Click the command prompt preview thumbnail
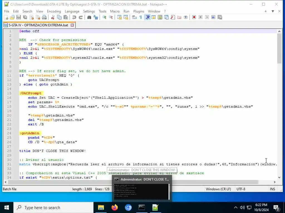This screenshot has width=285, height=213. 142,192
